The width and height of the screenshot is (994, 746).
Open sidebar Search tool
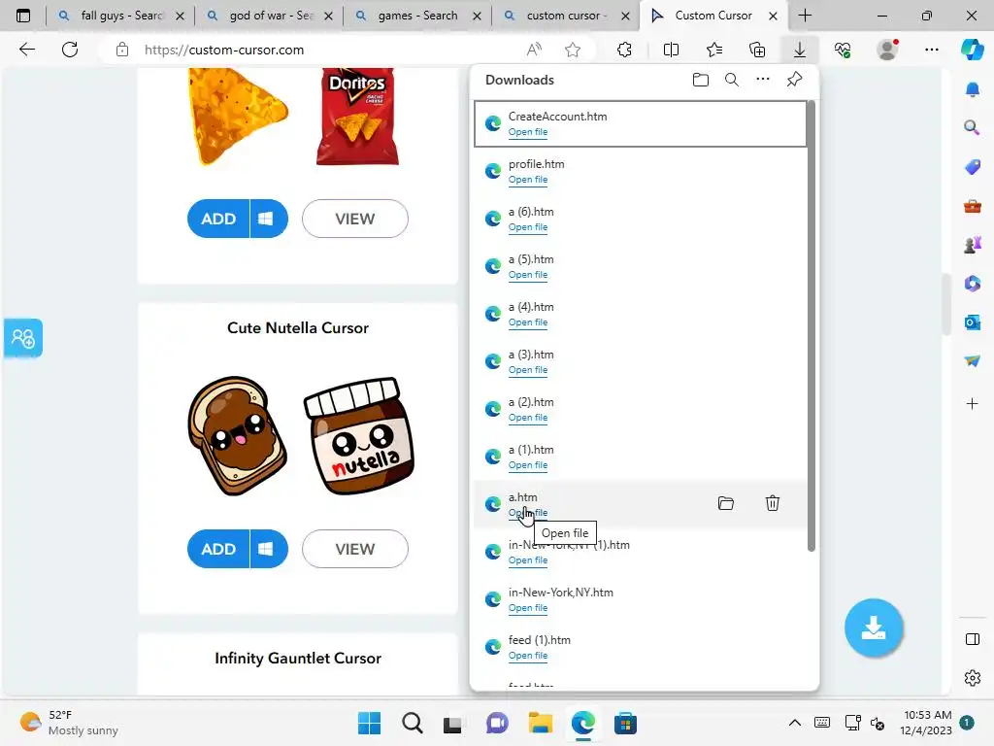pos(973,128)
